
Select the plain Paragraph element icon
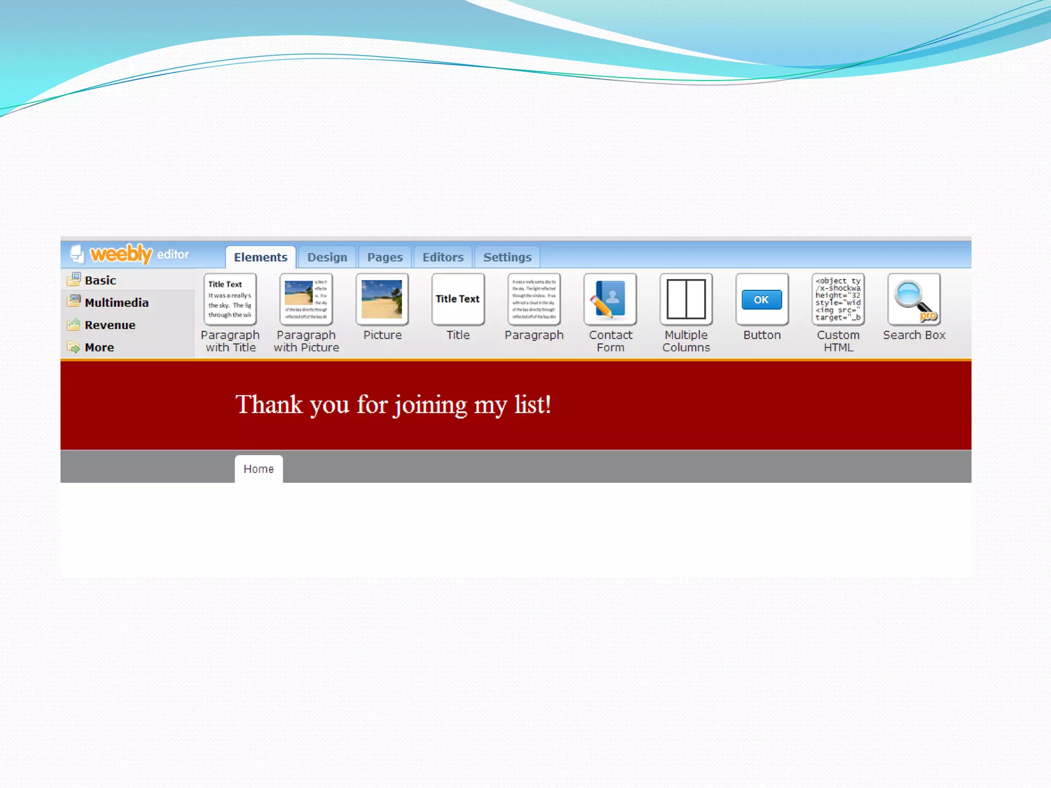(x=534, y=299)
